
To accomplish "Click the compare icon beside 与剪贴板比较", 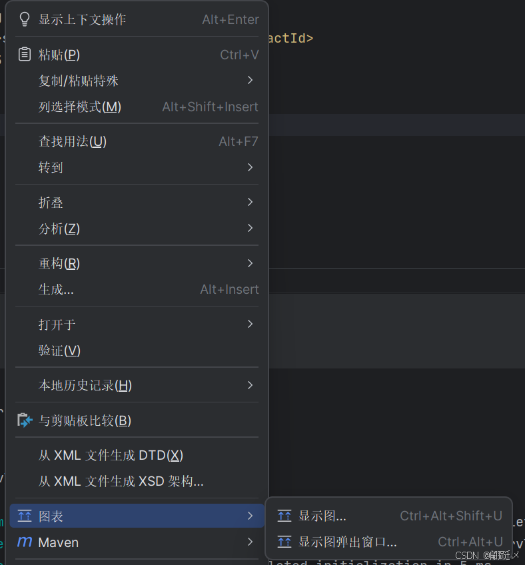I will [x=25, y=420].
